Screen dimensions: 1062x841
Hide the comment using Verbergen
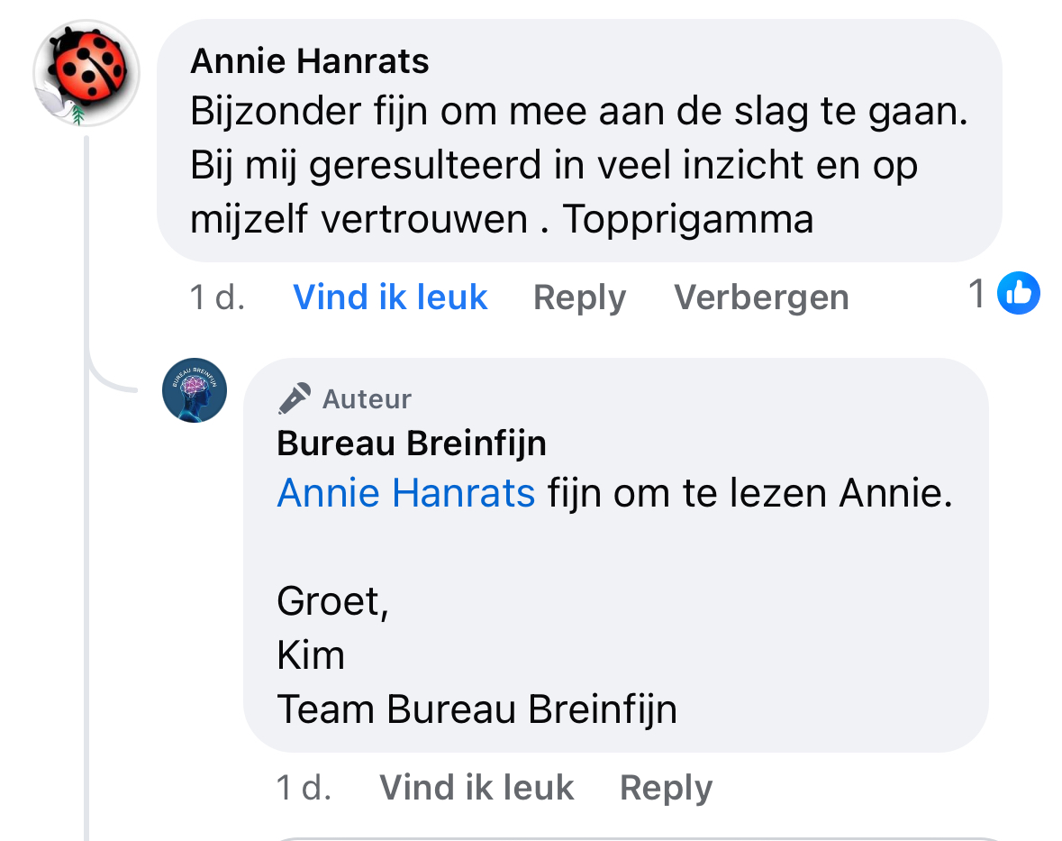point(761,297)
